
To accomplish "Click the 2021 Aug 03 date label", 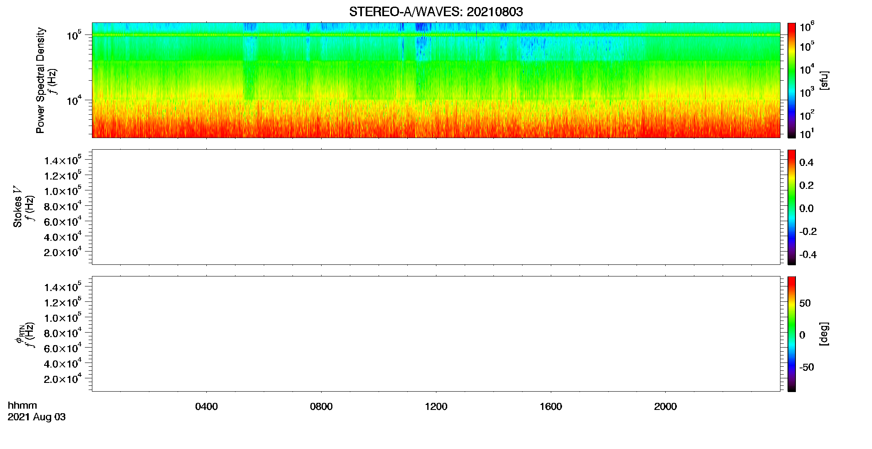I will click(x=37, y=417).
